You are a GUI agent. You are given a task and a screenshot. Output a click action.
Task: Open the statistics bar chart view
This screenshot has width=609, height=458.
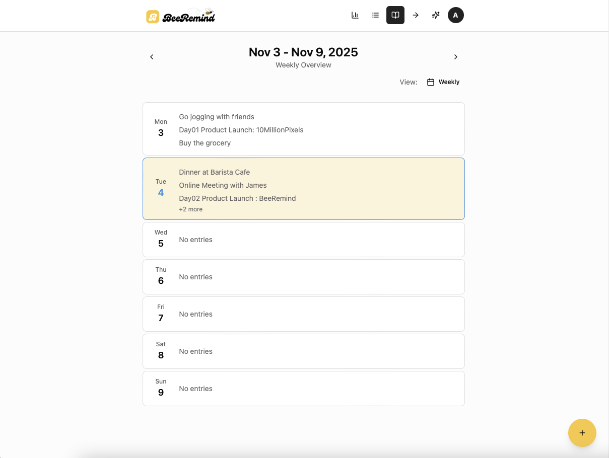coord(355,15)
